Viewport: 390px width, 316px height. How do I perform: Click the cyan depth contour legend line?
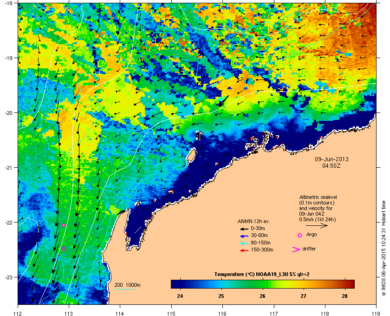tap(124, 290)
